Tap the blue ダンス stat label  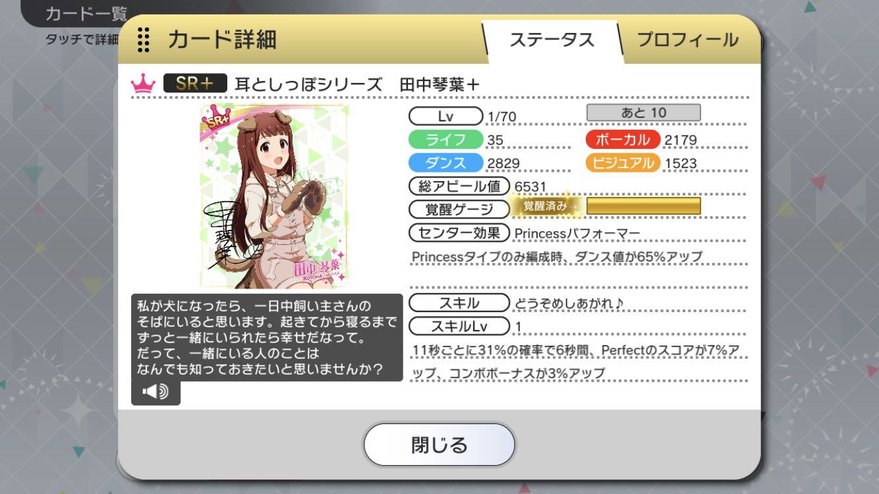click(x=446, y=163)
